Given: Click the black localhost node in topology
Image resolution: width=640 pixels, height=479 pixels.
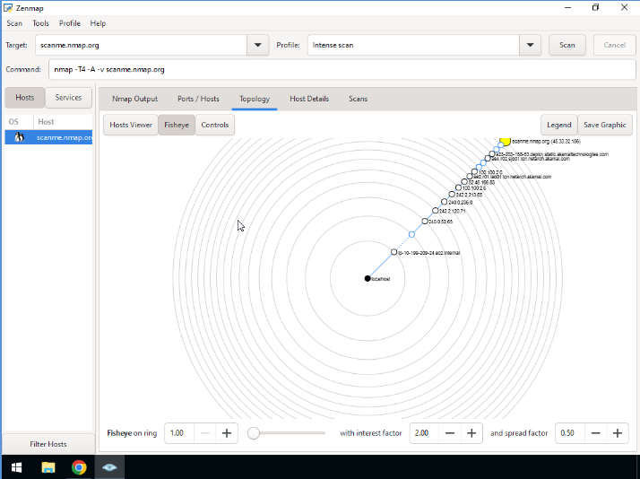Looking at the screenshot, I should click(x=368, y=278).
